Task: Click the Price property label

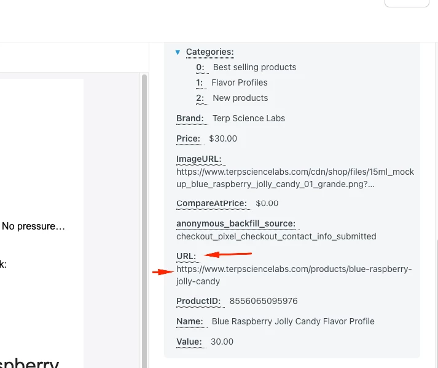Action: tap(188, 138)
